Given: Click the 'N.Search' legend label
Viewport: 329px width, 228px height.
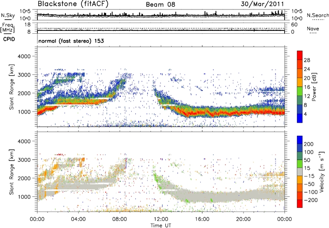Looking at the screenshot, I should point(318,15).
